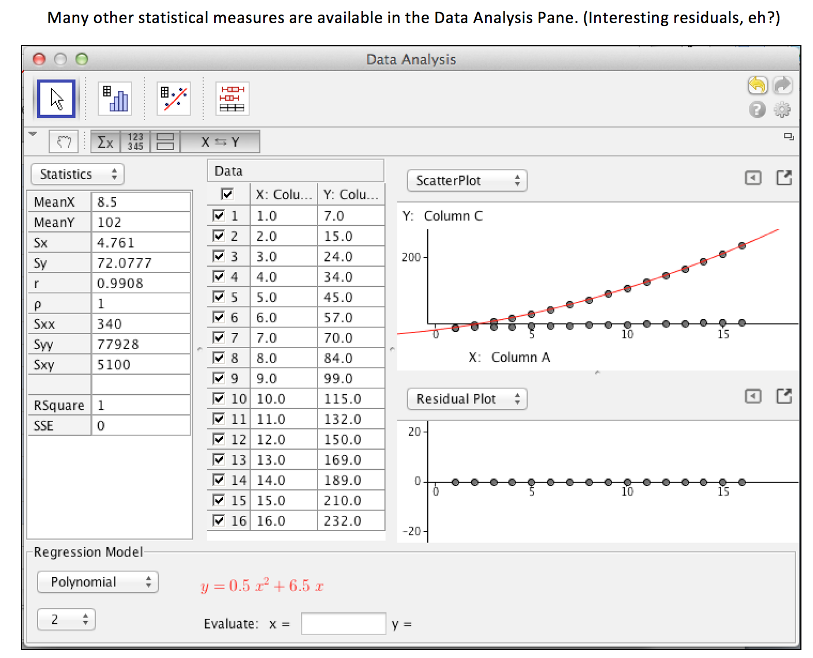The width and height of the screenshot is (813, 658).
Task: Uncheck the checkbox for data row 1
Action: (x=219, y=216)
